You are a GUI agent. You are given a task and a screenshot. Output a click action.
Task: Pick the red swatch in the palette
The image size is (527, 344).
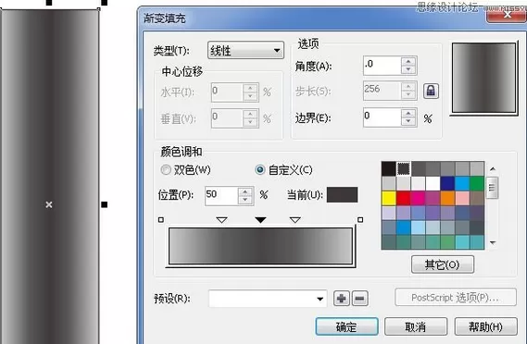(x=403, y=198)
